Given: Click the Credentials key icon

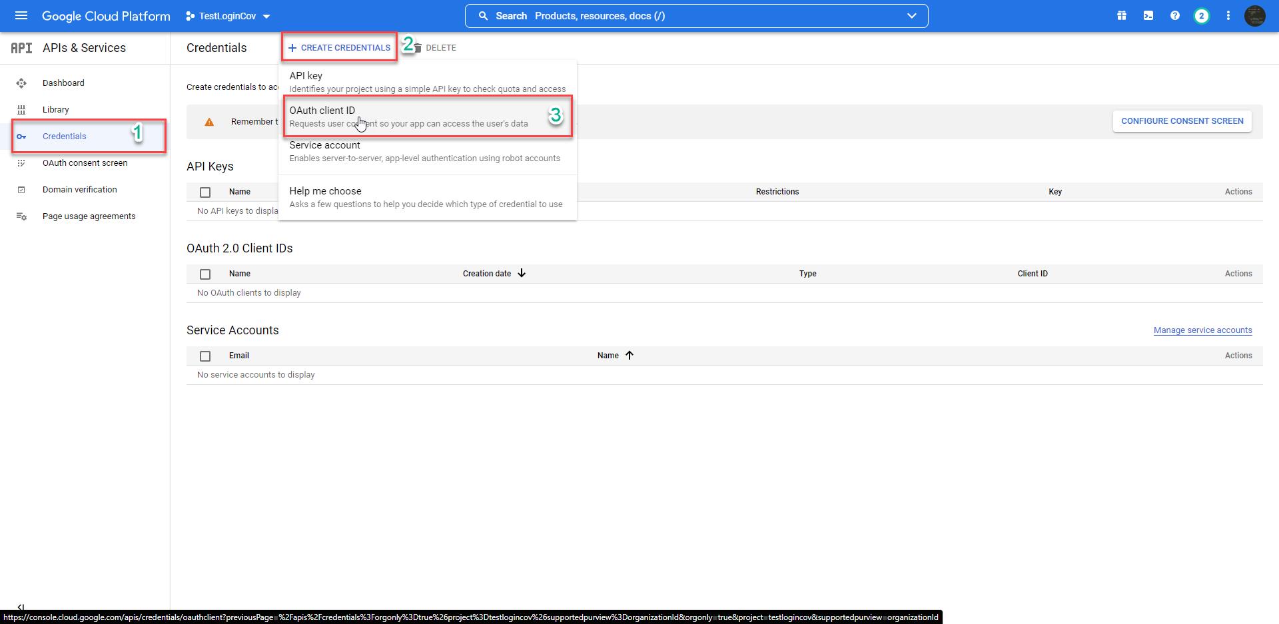Looking at the screenshot, I should click(21, 137).
